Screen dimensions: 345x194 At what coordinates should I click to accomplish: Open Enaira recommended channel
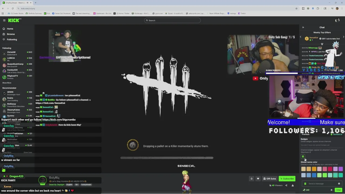pyautogui.click(x=17, y=99)
